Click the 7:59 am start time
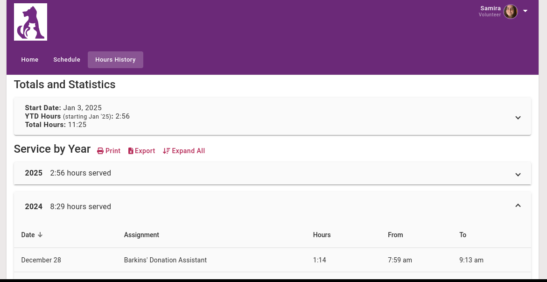 point(400,260)
